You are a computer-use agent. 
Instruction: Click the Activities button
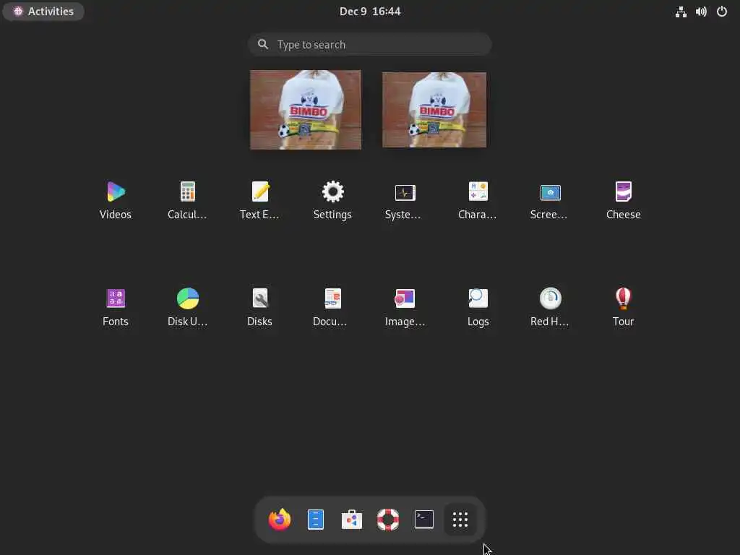click(43, 12)
